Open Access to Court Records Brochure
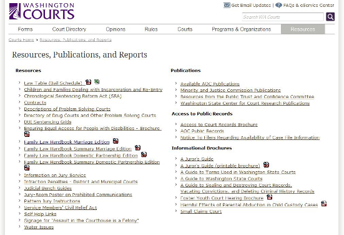 click(219, 124)
